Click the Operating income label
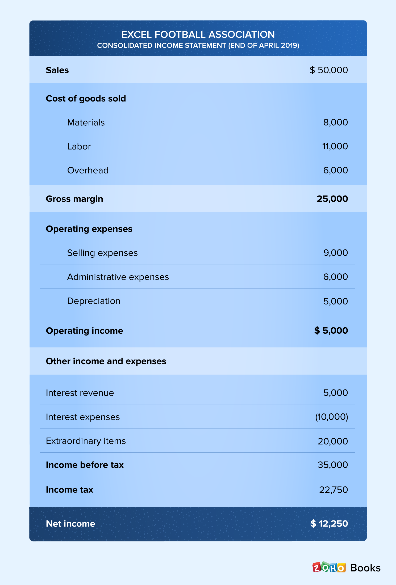The width and height of the screenshot is (396, 585). [84, 331]
